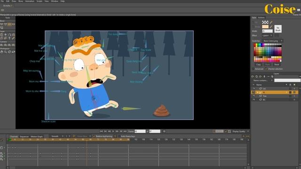This screenshot has width=301, height=169.
Task: Open the Scripts menu
Action: point(40,1)
